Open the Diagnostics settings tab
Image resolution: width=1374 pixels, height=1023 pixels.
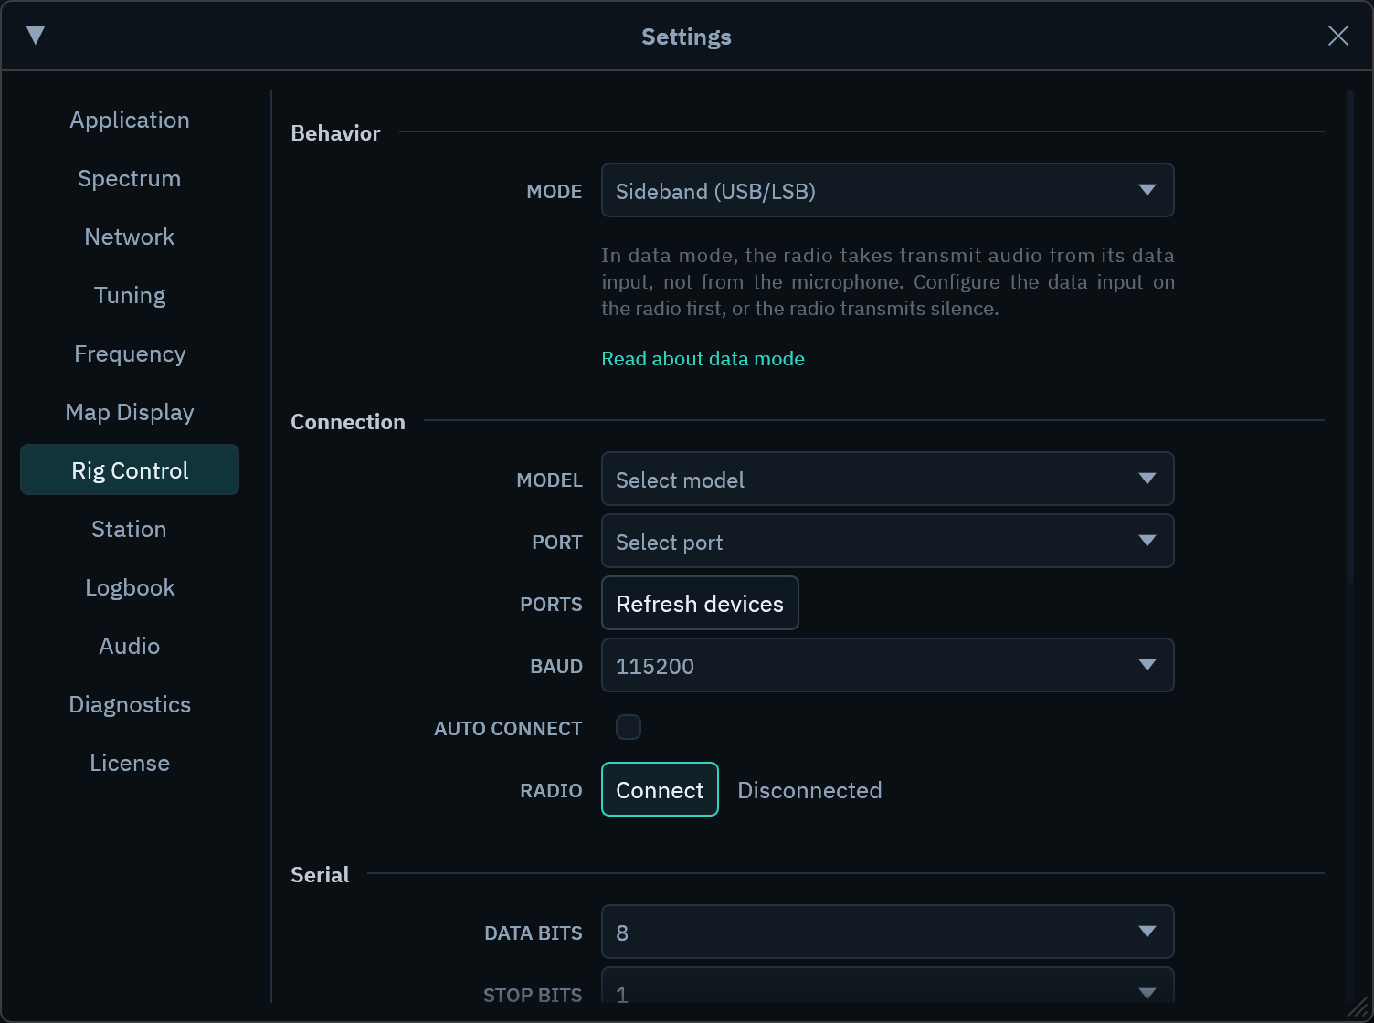[130, 704]
